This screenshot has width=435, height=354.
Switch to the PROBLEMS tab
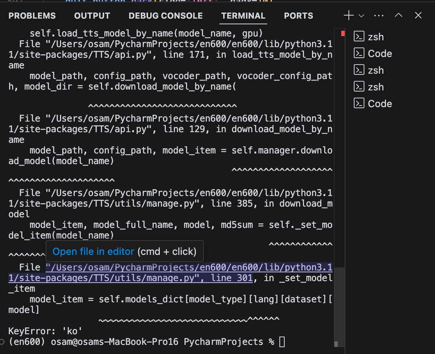point(32,16)
